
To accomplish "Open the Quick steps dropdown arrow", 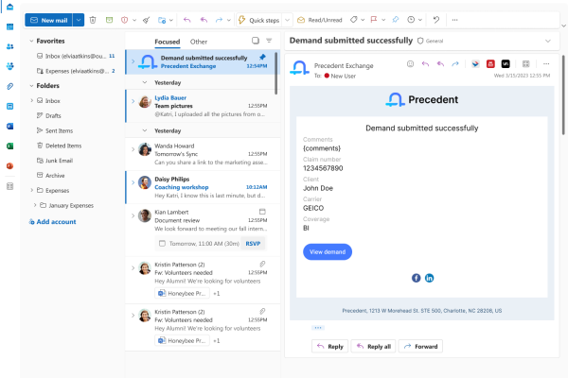I will point(287,20).
